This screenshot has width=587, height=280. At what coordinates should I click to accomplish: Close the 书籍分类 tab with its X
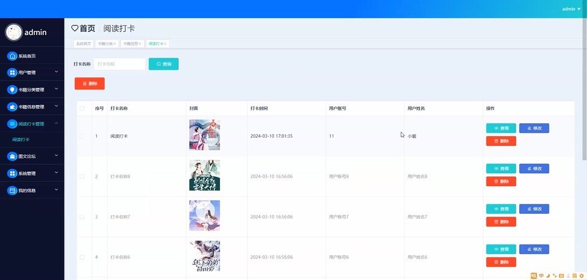pyautogui.click(x=115, y=44)
